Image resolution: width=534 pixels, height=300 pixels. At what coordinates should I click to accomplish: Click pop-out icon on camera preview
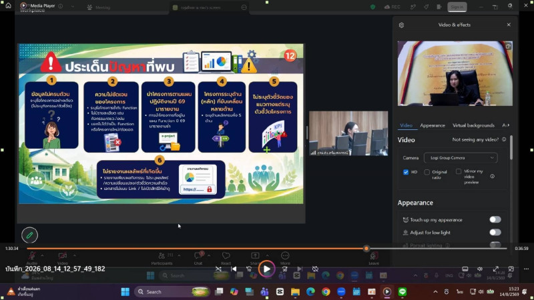pyautogui.click(x=508, y=46)
